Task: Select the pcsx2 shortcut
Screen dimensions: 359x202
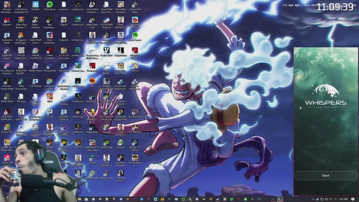Action: point(64,99)
